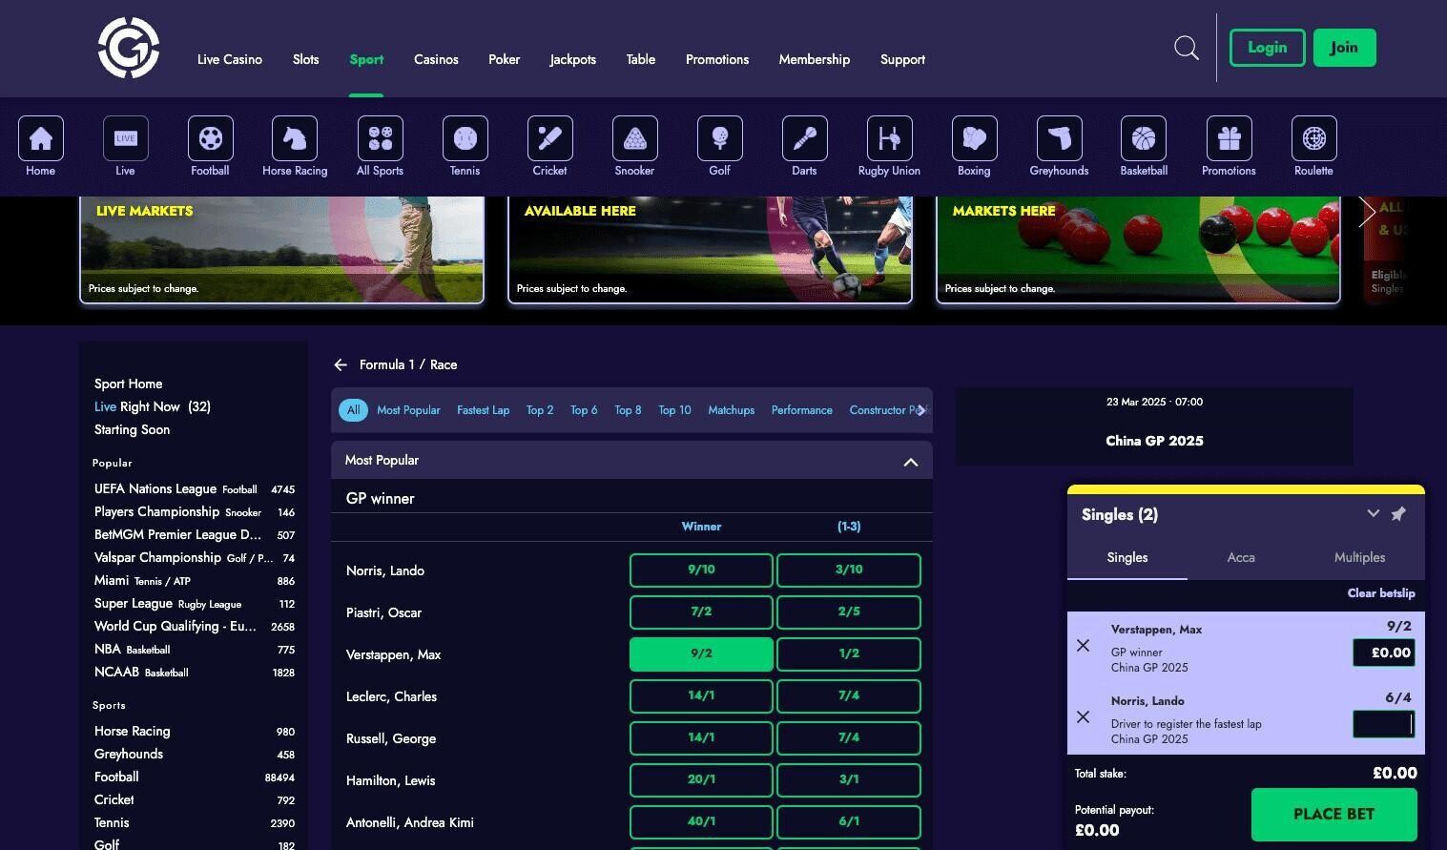Viewport: 1447px width, 850px height.
Task: Select Norris 3/10 (1-3) odds
Action: point(849,570)
